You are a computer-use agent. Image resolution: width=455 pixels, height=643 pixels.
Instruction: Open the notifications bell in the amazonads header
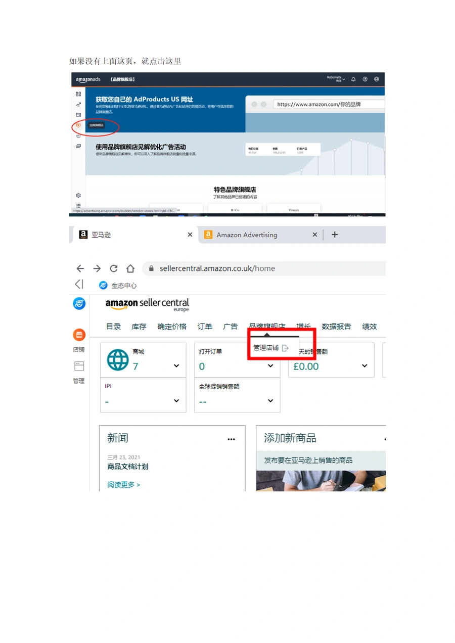click(353, 79)
